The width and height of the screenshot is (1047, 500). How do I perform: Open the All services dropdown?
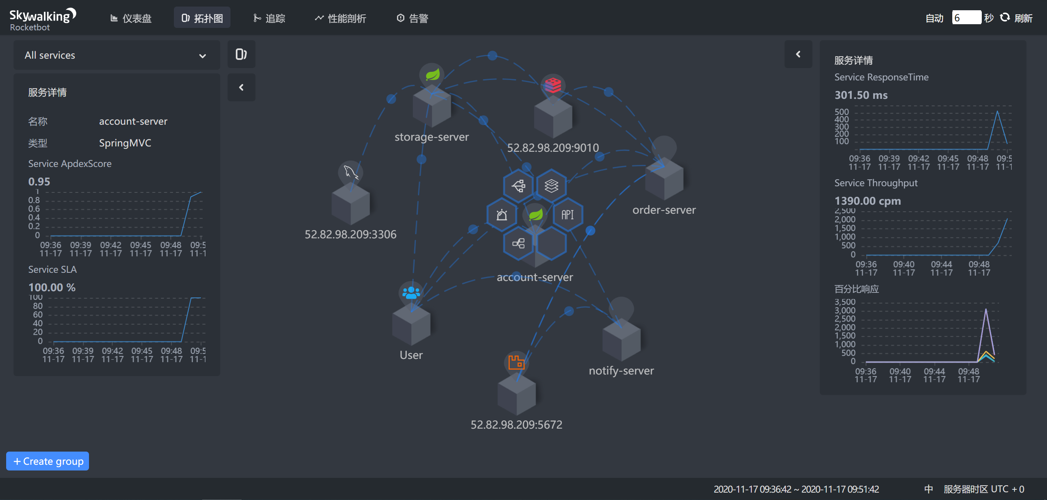(x=116, y=55)
